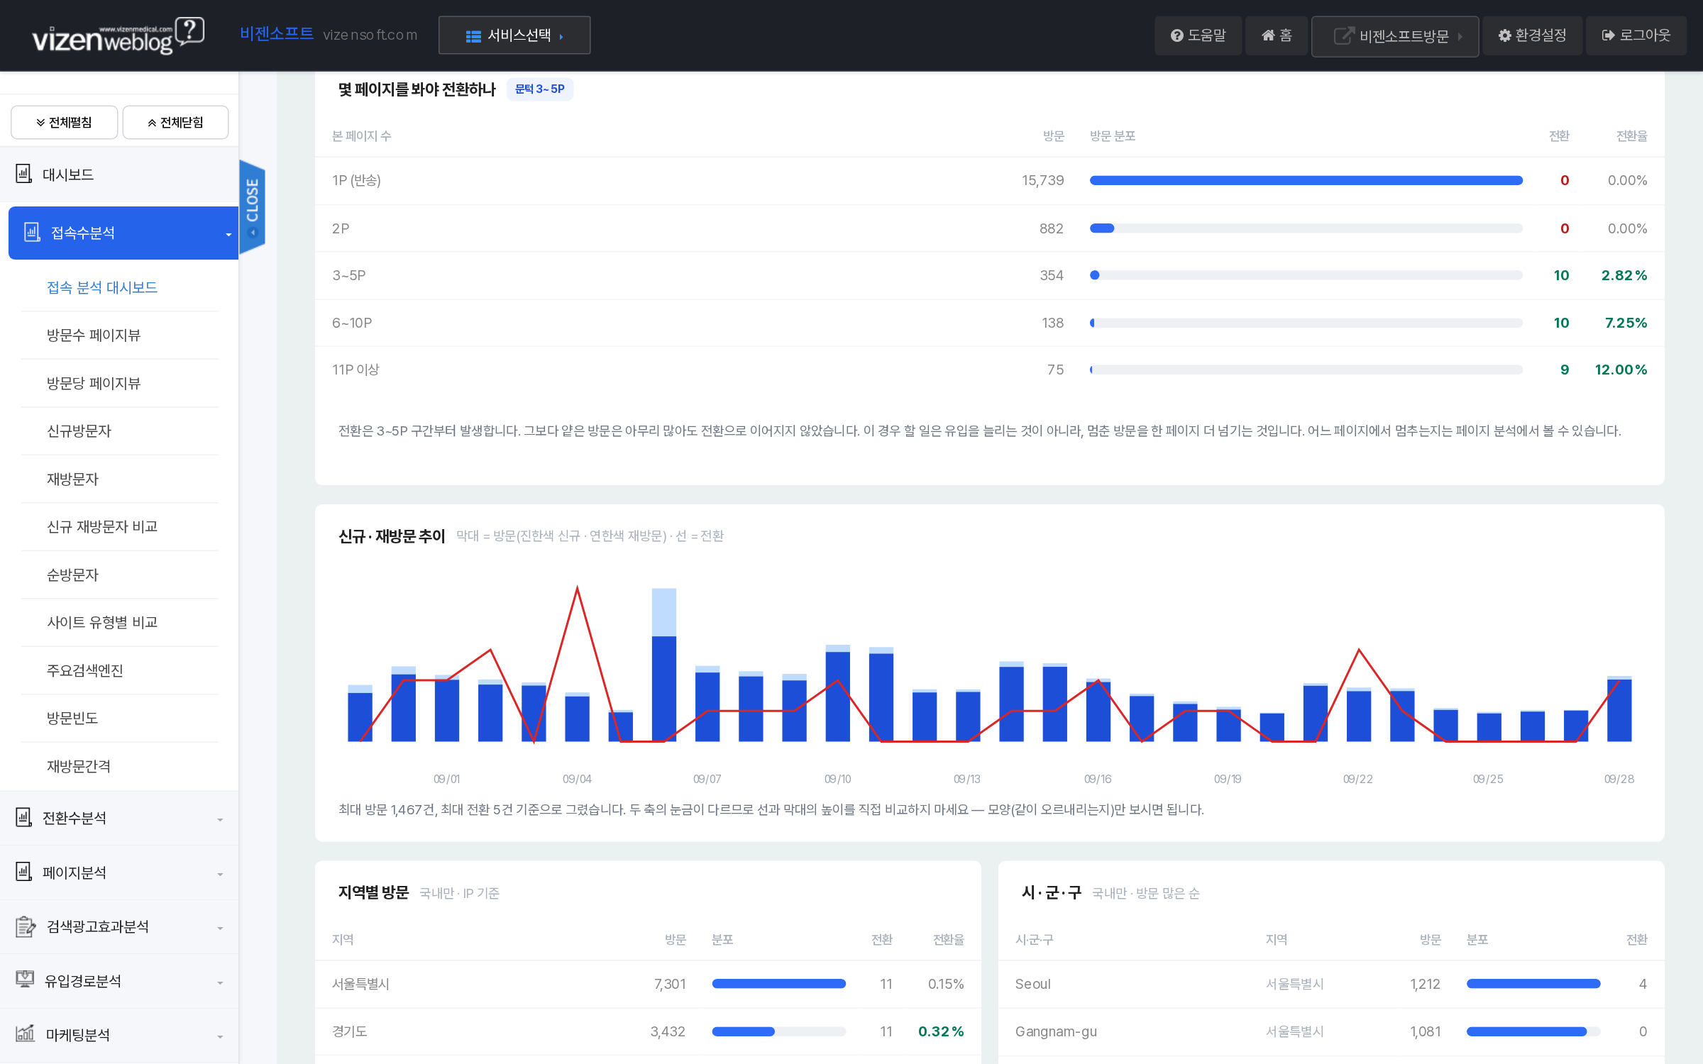Collapse the sidebar with CLOSE tab
This screenshot has height=1064, width=1703.
(x=253, y=206)
